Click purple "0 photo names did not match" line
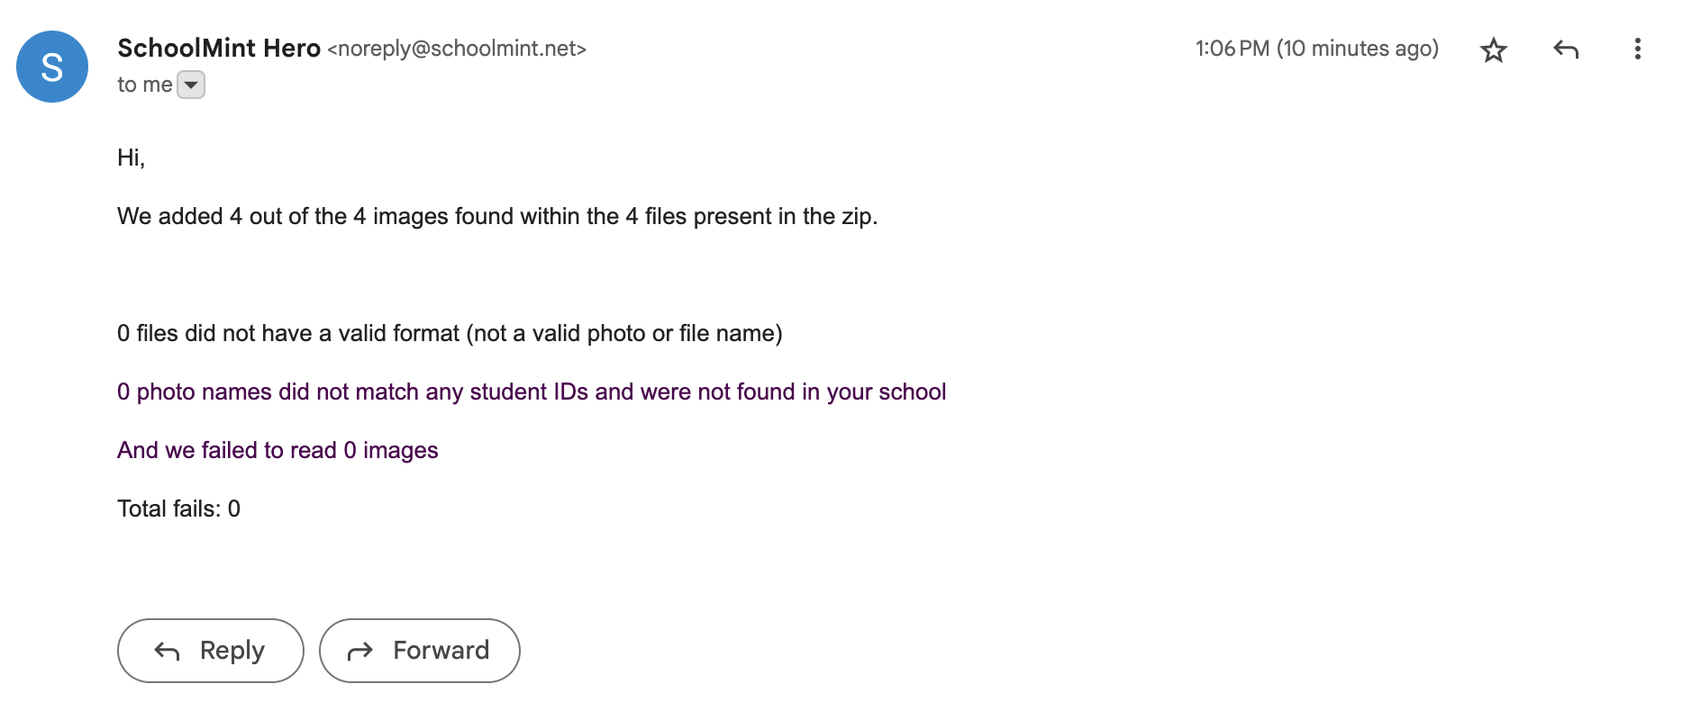 532,392
